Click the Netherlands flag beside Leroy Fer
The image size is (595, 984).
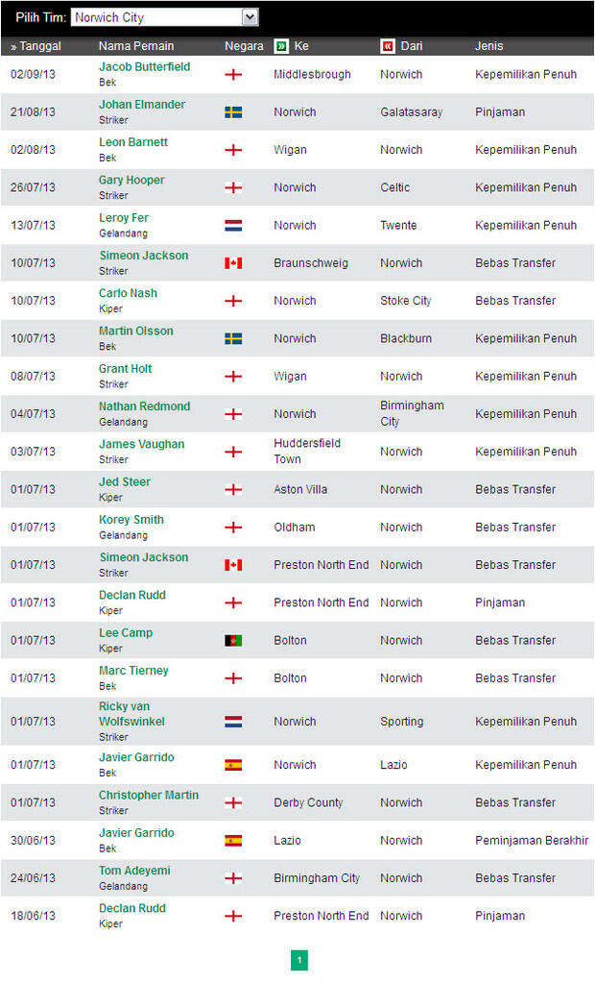(x=233, y=226)
